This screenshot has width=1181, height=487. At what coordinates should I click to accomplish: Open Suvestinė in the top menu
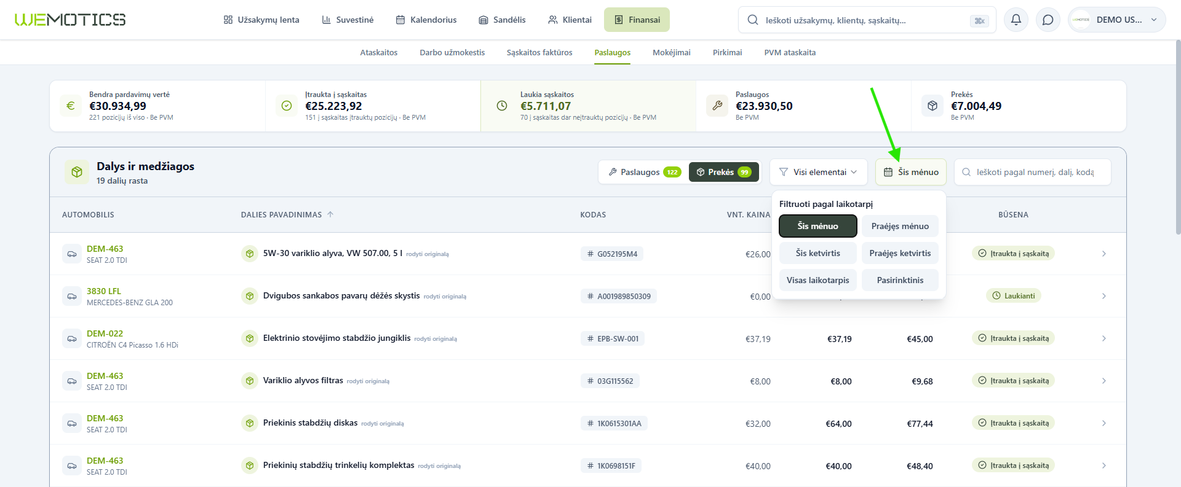tap(348, 20)
